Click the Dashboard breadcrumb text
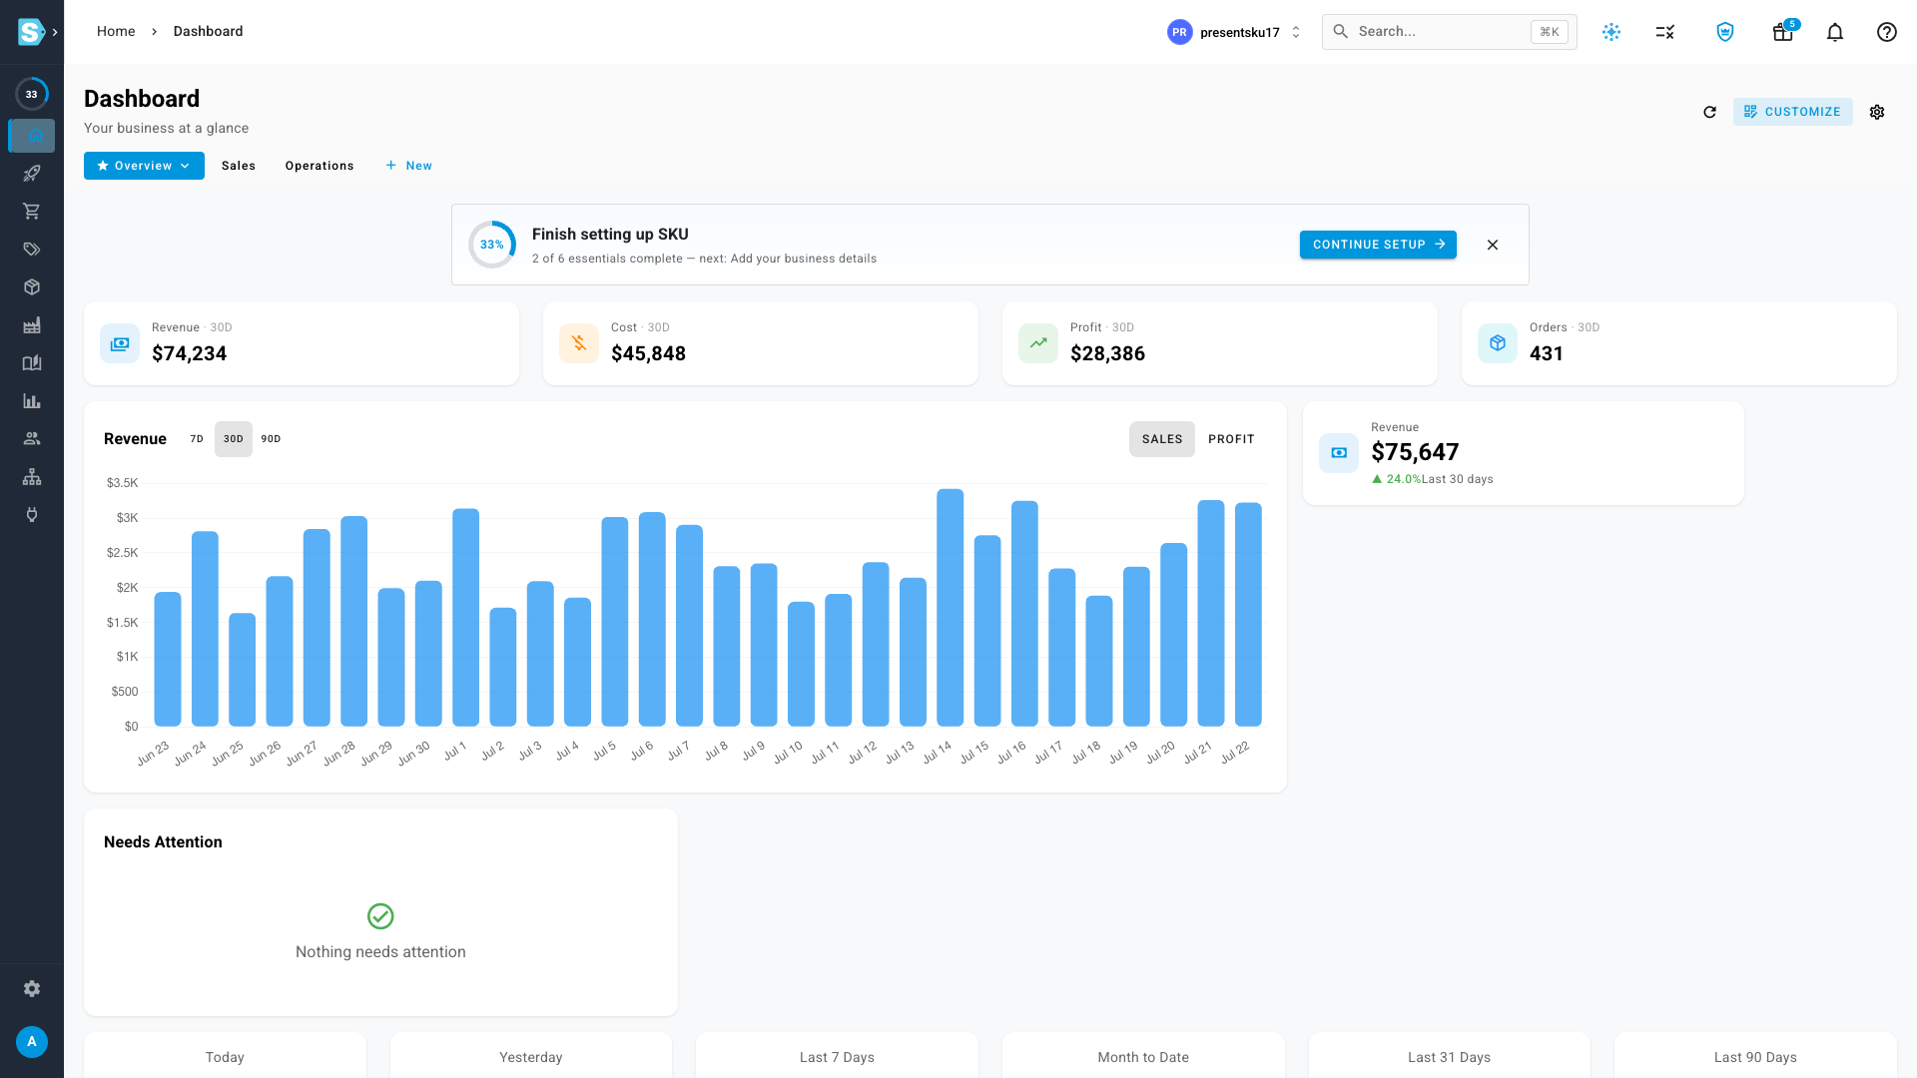The image size is (1917, 1078). [208, 32]
